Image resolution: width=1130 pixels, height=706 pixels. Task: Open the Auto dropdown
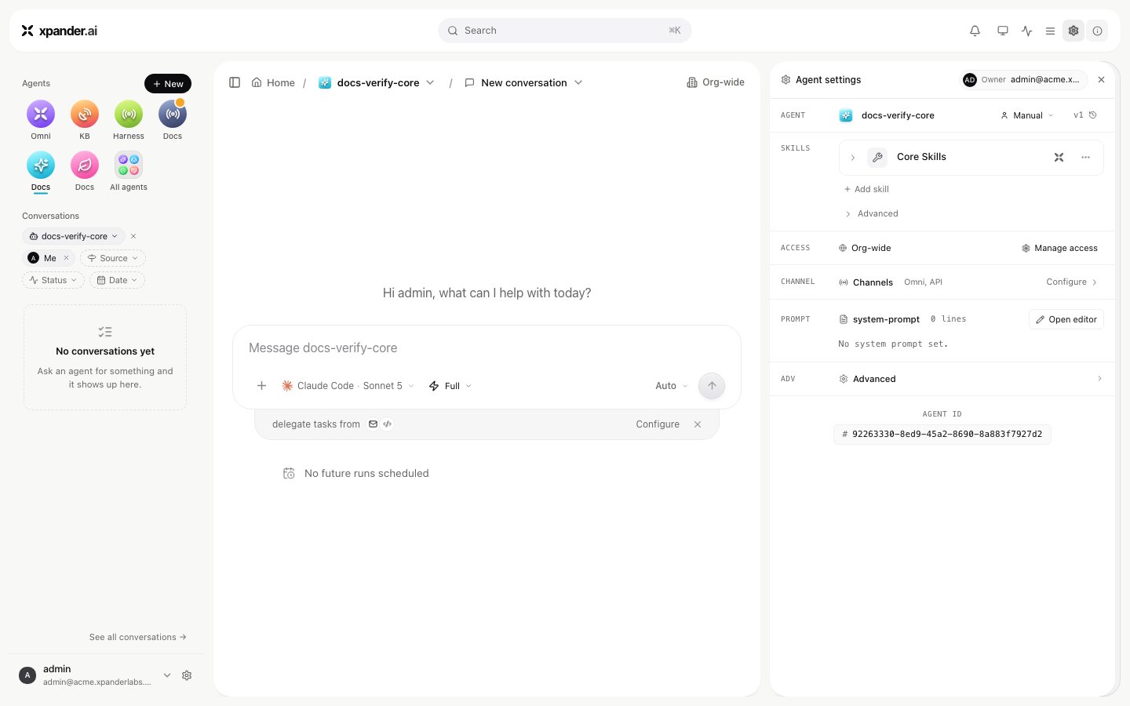671,386
